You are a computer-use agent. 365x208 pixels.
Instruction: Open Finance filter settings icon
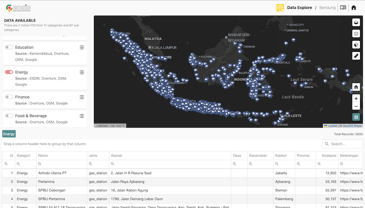tap(82, 97)
